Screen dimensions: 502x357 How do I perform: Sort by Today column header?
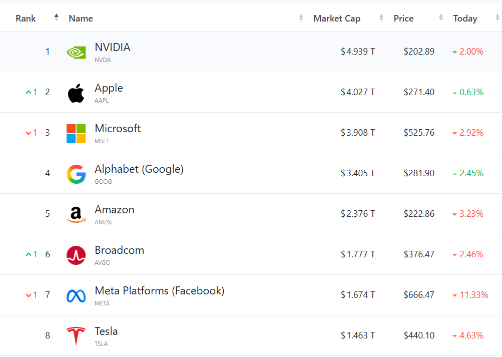[465, 19]
